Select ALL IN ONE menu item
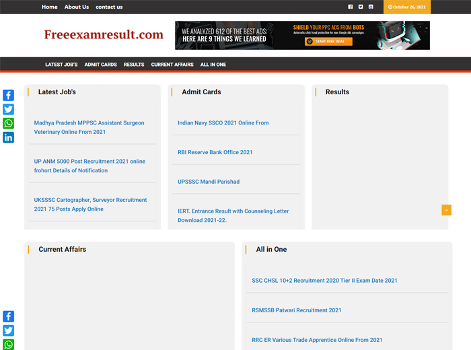Image resolution: width=471 pixels, height=350 pixels. [x=213, y=65]
